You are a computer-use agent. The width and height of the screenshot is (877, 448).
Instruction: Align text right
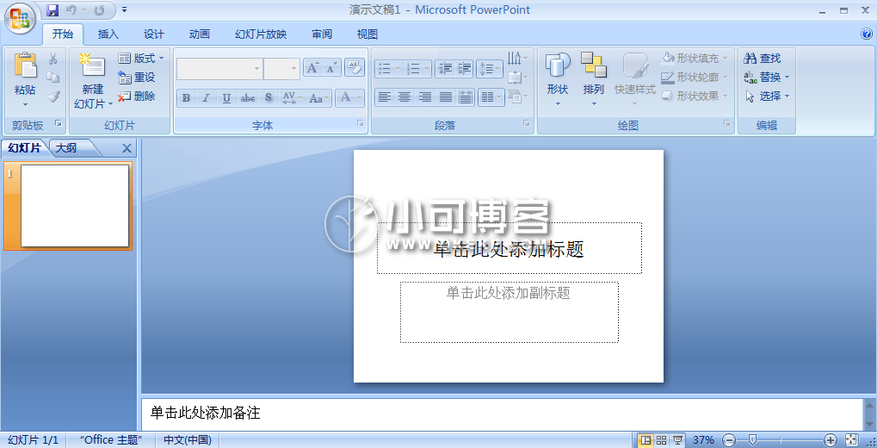tap(424, 97)
